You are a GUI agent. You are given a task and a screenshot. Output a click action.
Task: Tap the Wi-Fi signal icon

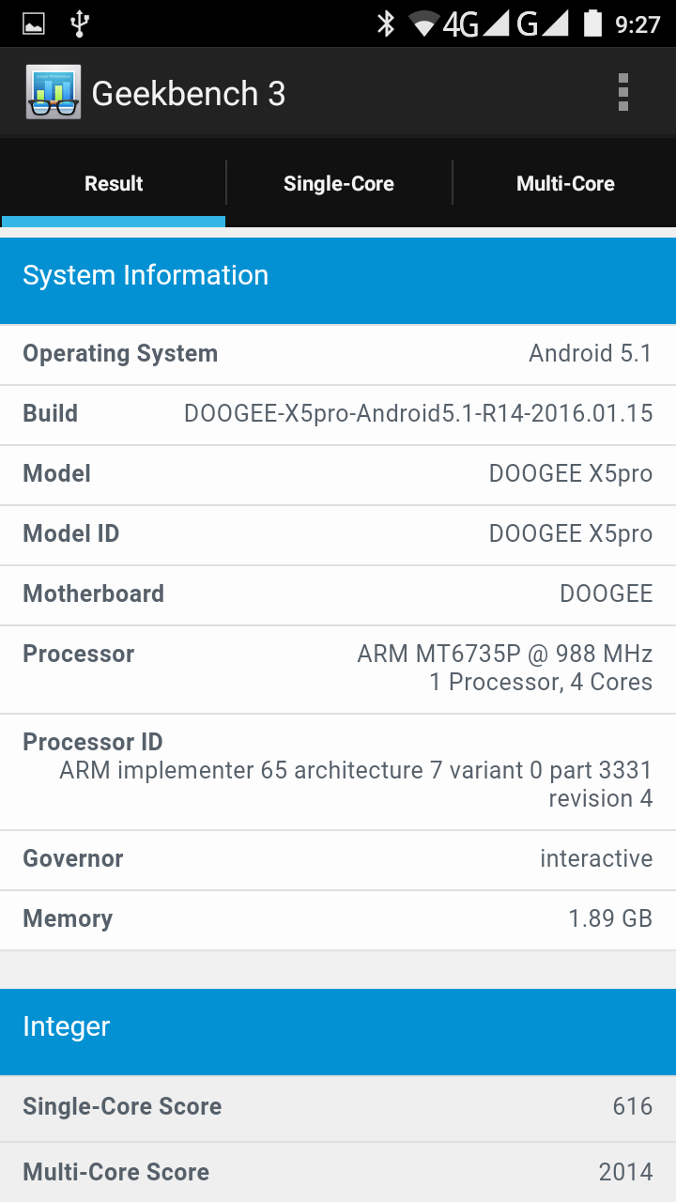point(424,23)
